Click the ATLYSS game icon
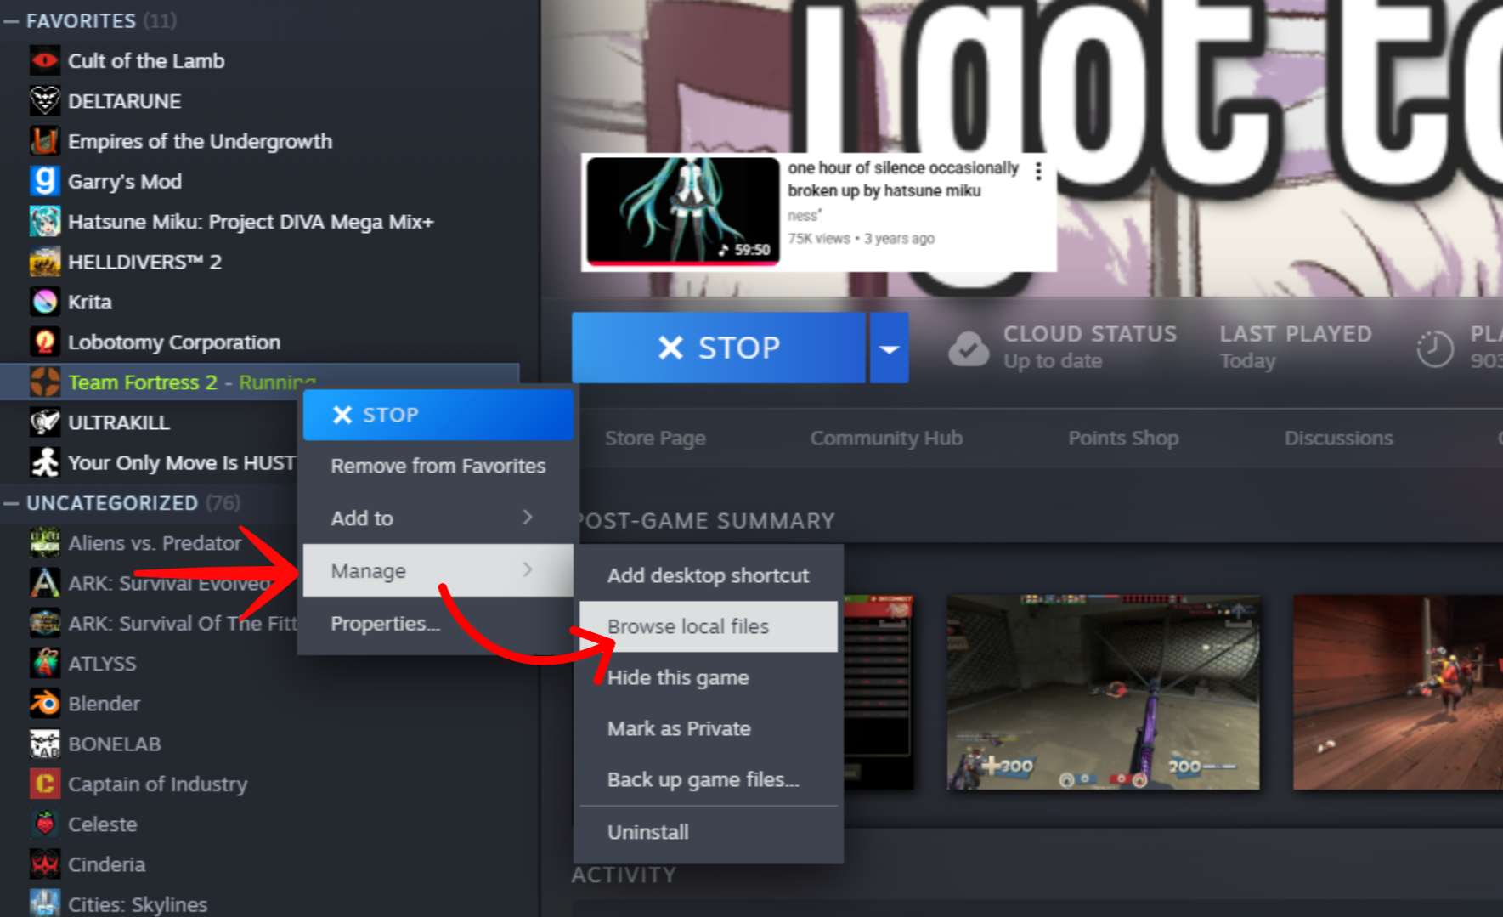Screen dimensions: 1503x917 tap(45, 663)
